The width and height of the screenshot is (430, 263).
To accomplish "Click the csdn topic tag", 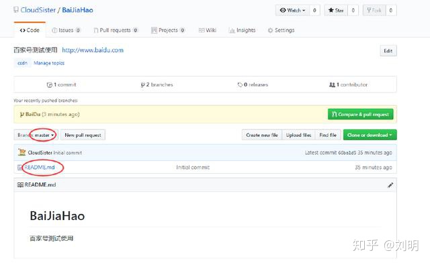I will (22, 63).
